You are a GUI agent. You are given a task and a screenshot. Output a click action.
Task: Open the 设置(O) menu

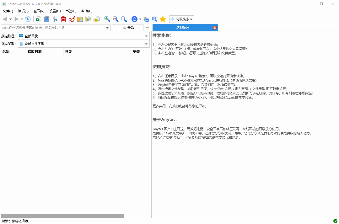pos(55,11)
